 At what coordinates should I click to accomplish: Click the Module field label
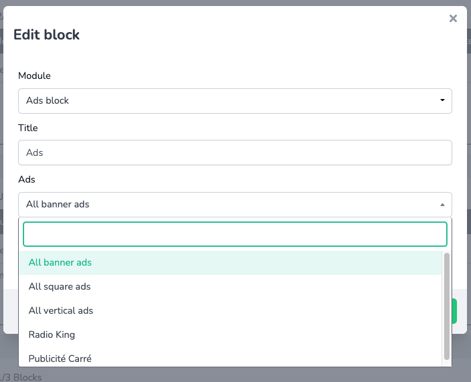point(34,76)
